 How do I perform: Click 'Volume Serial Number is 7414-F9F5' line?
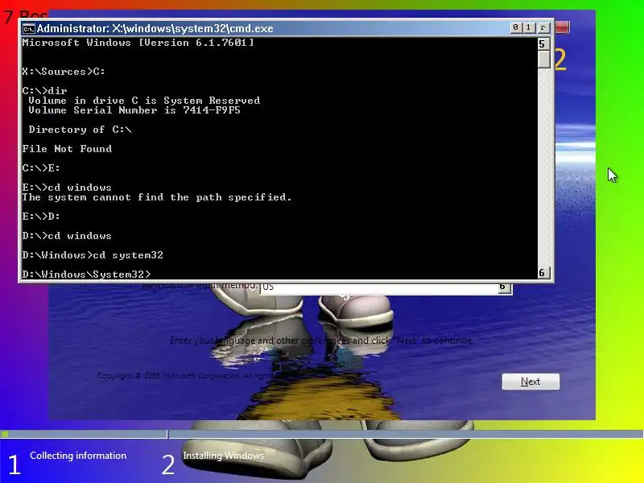point(134,110)
